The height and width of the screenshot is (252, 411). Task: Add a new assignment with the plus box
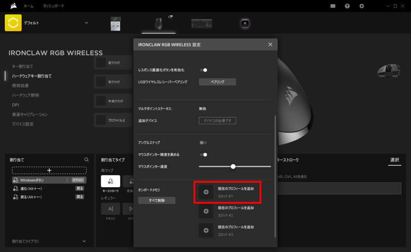(49, 170)
